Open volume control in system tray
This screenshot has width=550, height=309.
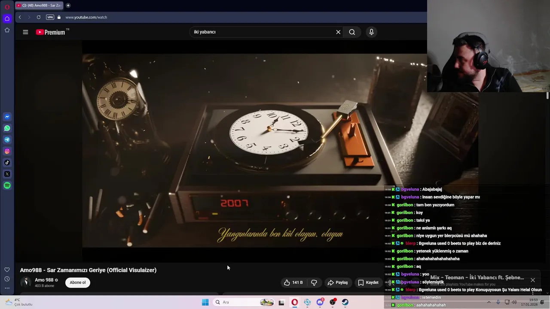tap(514, 302)
